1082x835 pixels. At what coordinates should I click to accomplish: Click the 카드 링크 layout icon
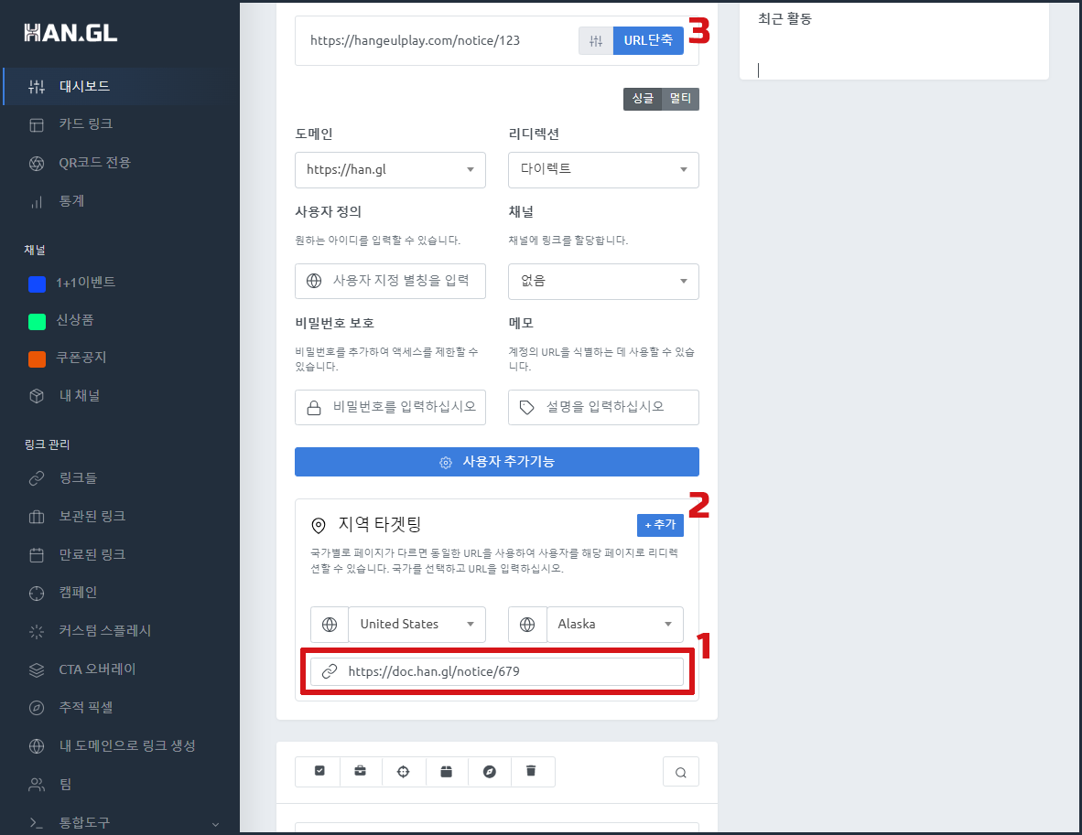[x=37, y=124]
